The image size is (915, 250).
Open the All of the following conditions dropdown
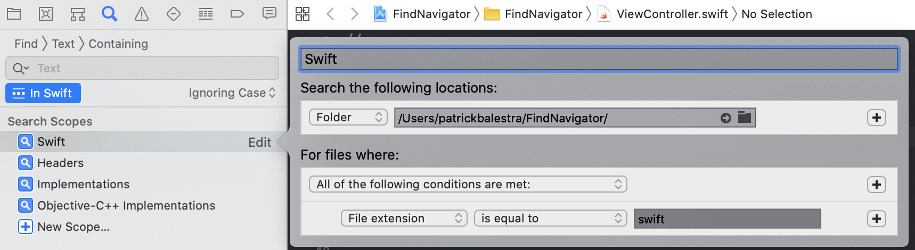point(468,184)
